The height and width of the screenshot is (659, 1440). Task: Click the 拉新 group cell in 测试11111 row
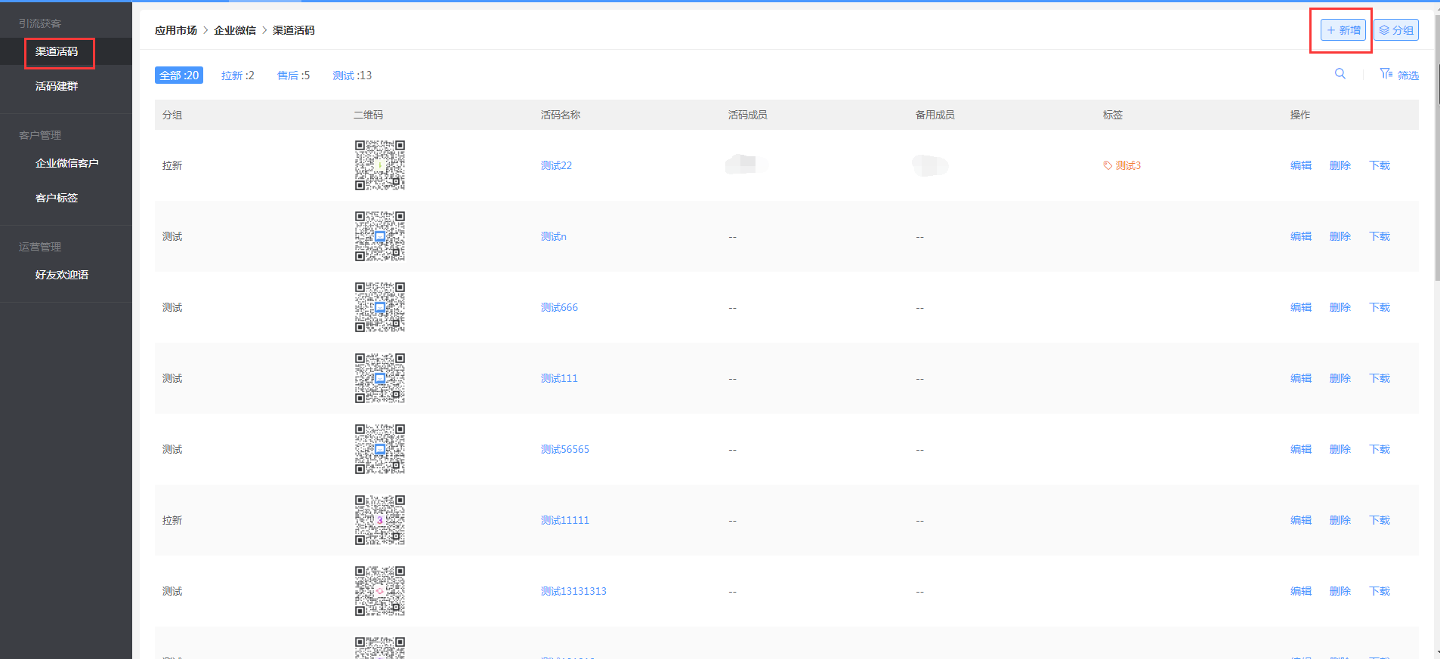[x=172, y=520]
